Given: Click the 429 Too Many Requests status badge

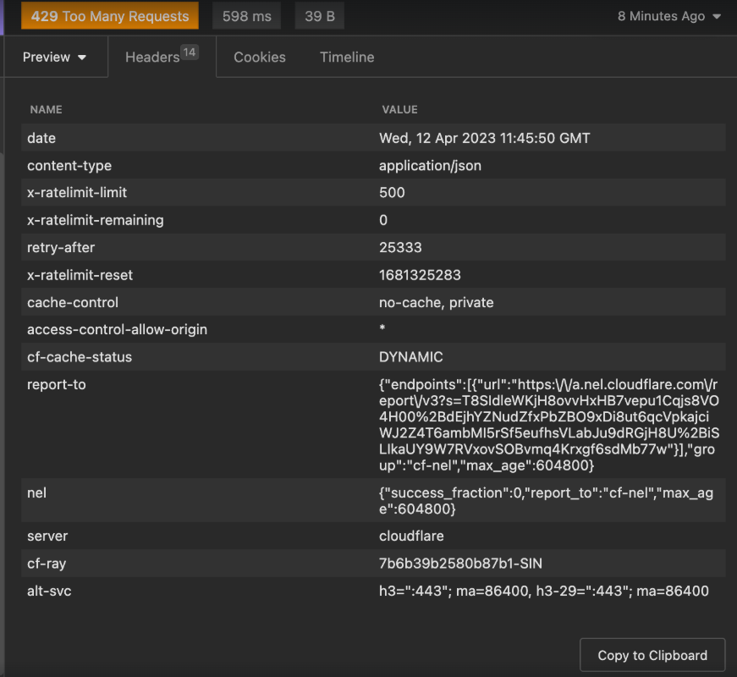Looking at the screenshot, I should click(110, 16).
